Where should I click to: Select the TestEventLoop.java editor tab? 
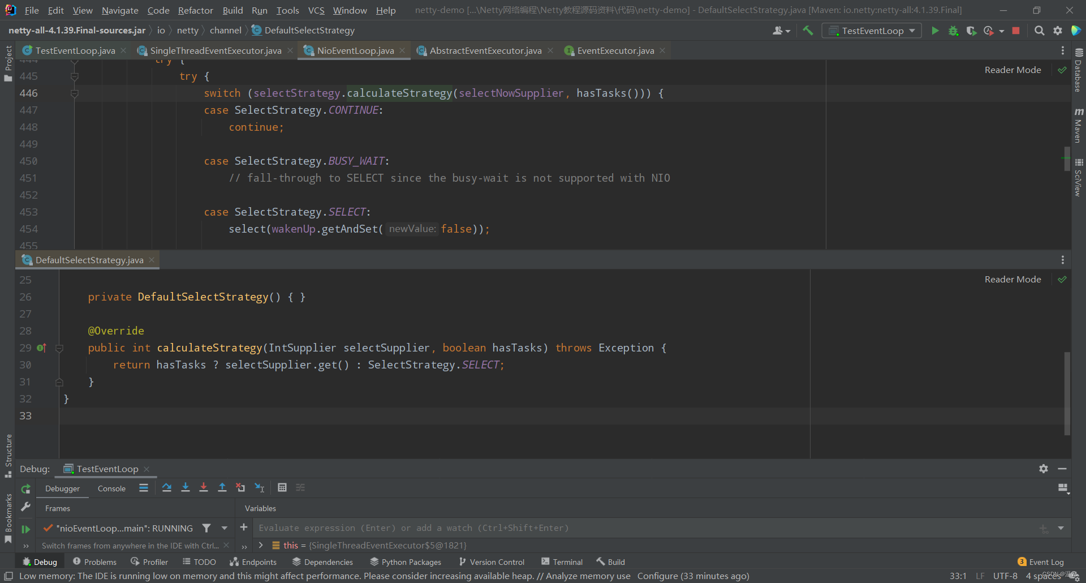point(75,50)
